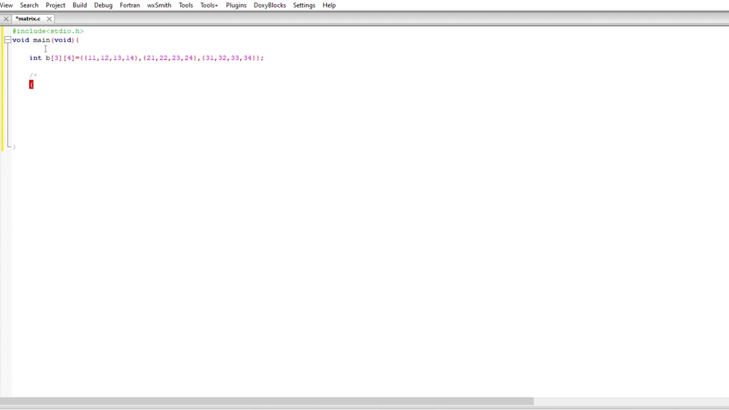Open the Tools+ menu
The width and height of the screenshot is (729, 410).
point(209,5)
